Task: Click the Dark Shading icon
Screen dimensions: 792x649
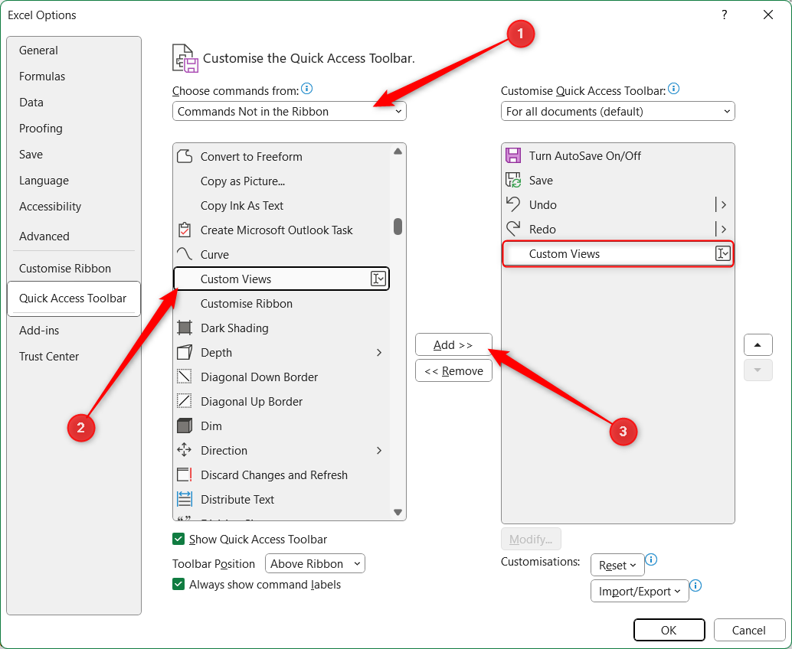Action: point(185,328)
